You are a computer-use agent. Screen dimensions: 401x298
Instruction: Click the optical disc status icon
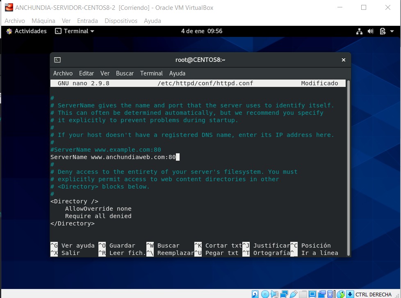pyautogui.click(x=265, y=294)
